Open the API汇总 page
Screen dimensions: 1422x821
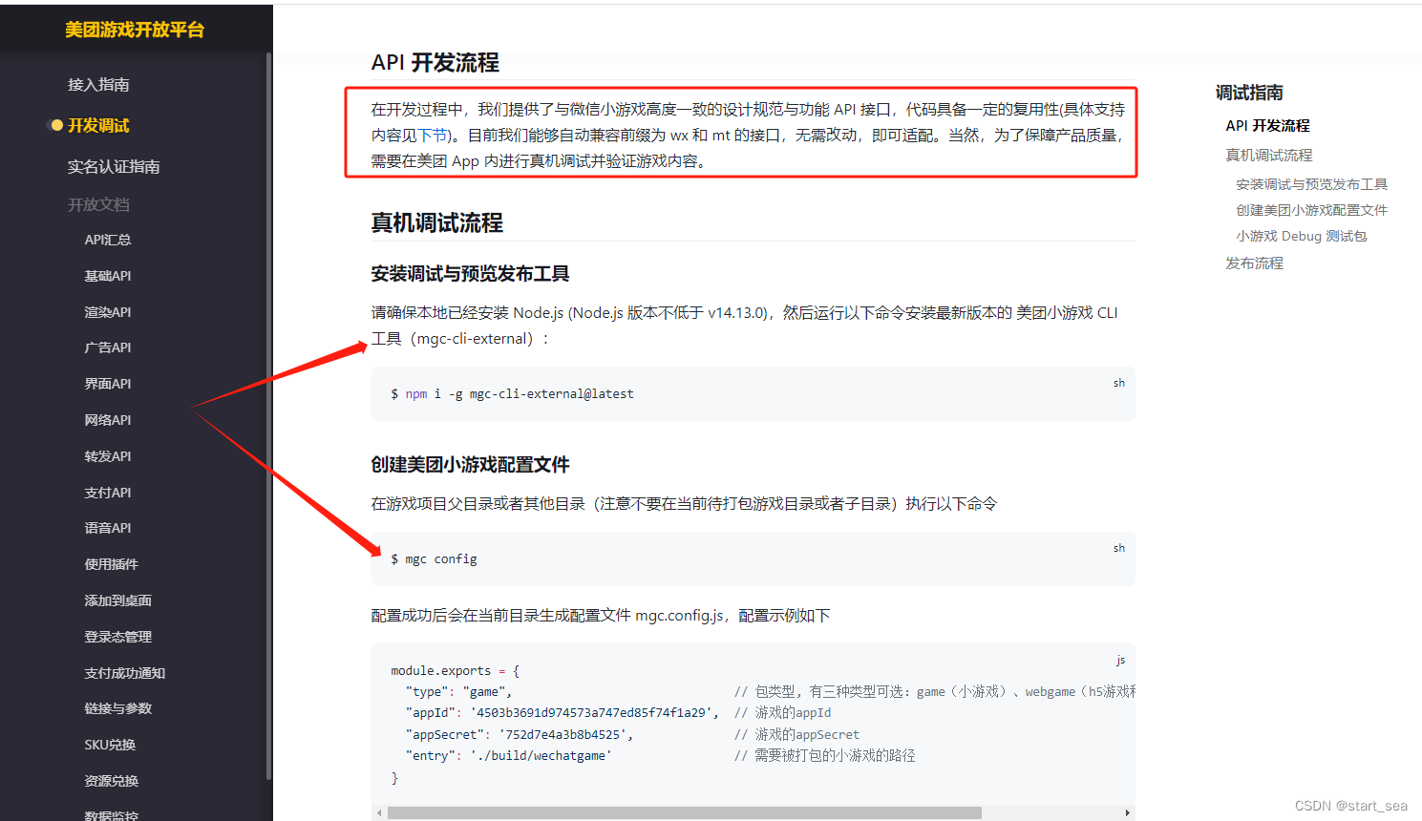coord(108,240)
